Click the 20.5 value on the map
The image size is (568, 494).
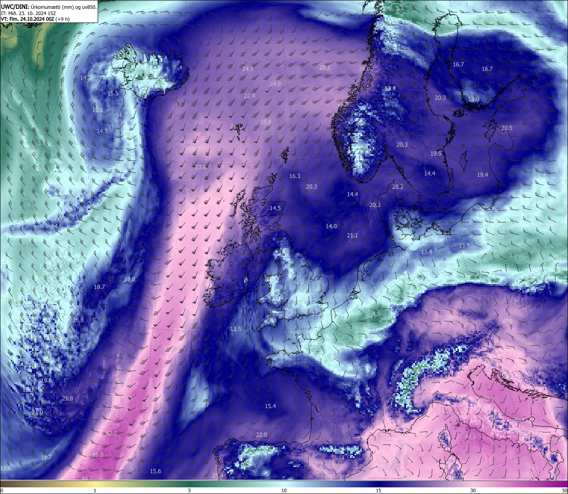click(x=507, y=128)
